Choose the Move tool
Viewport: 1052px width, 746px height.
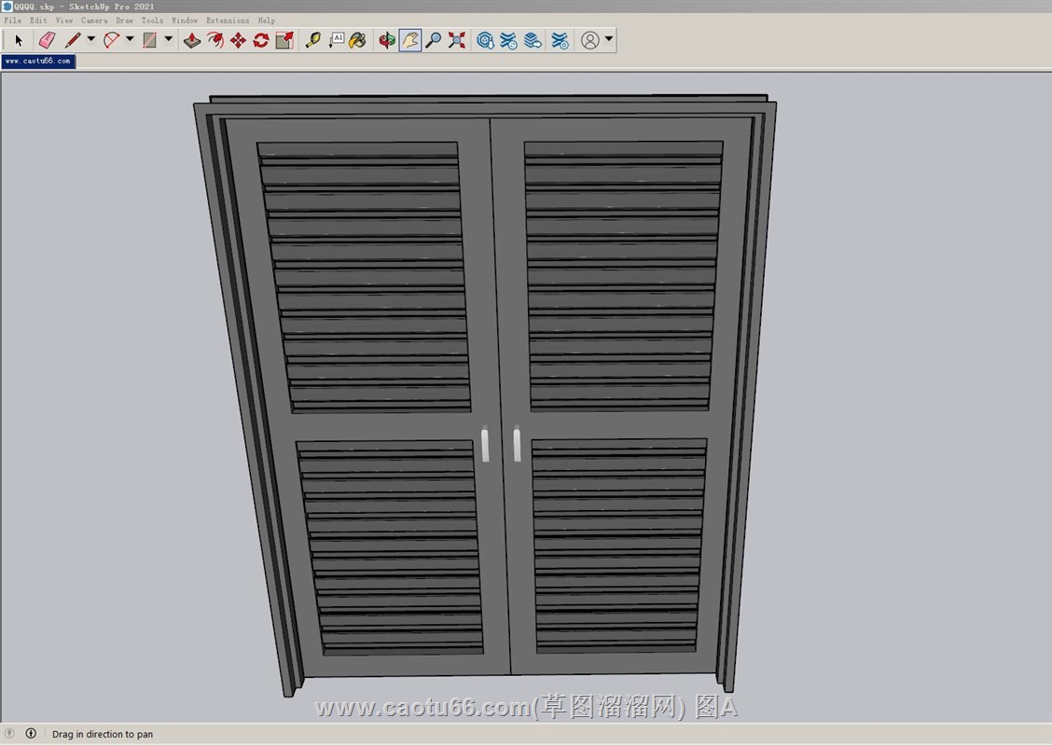pyautogui.click(x=238, y=40)
